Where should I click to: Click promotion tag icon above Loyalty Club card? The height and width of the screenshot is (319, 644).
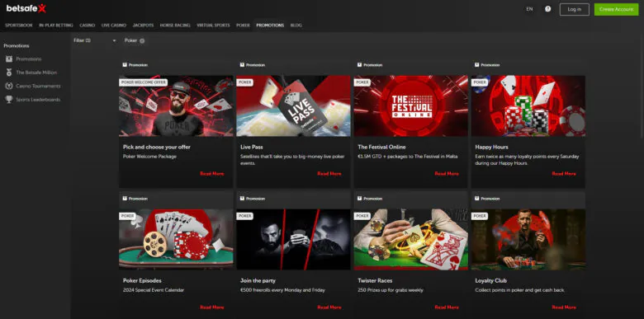pyautogui.click(x=477, y=199)
